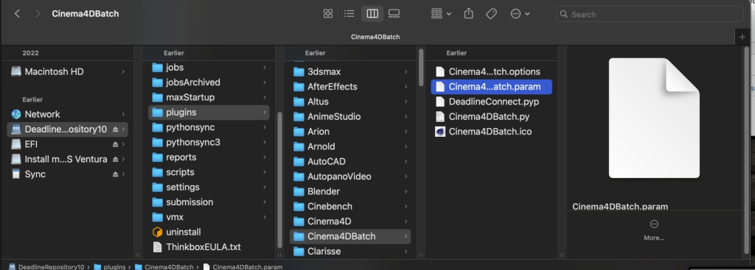The width and height of the screenshot is (755, 270).
Task: Open the Cinebench plugin folder
Action: click(350, 206)
